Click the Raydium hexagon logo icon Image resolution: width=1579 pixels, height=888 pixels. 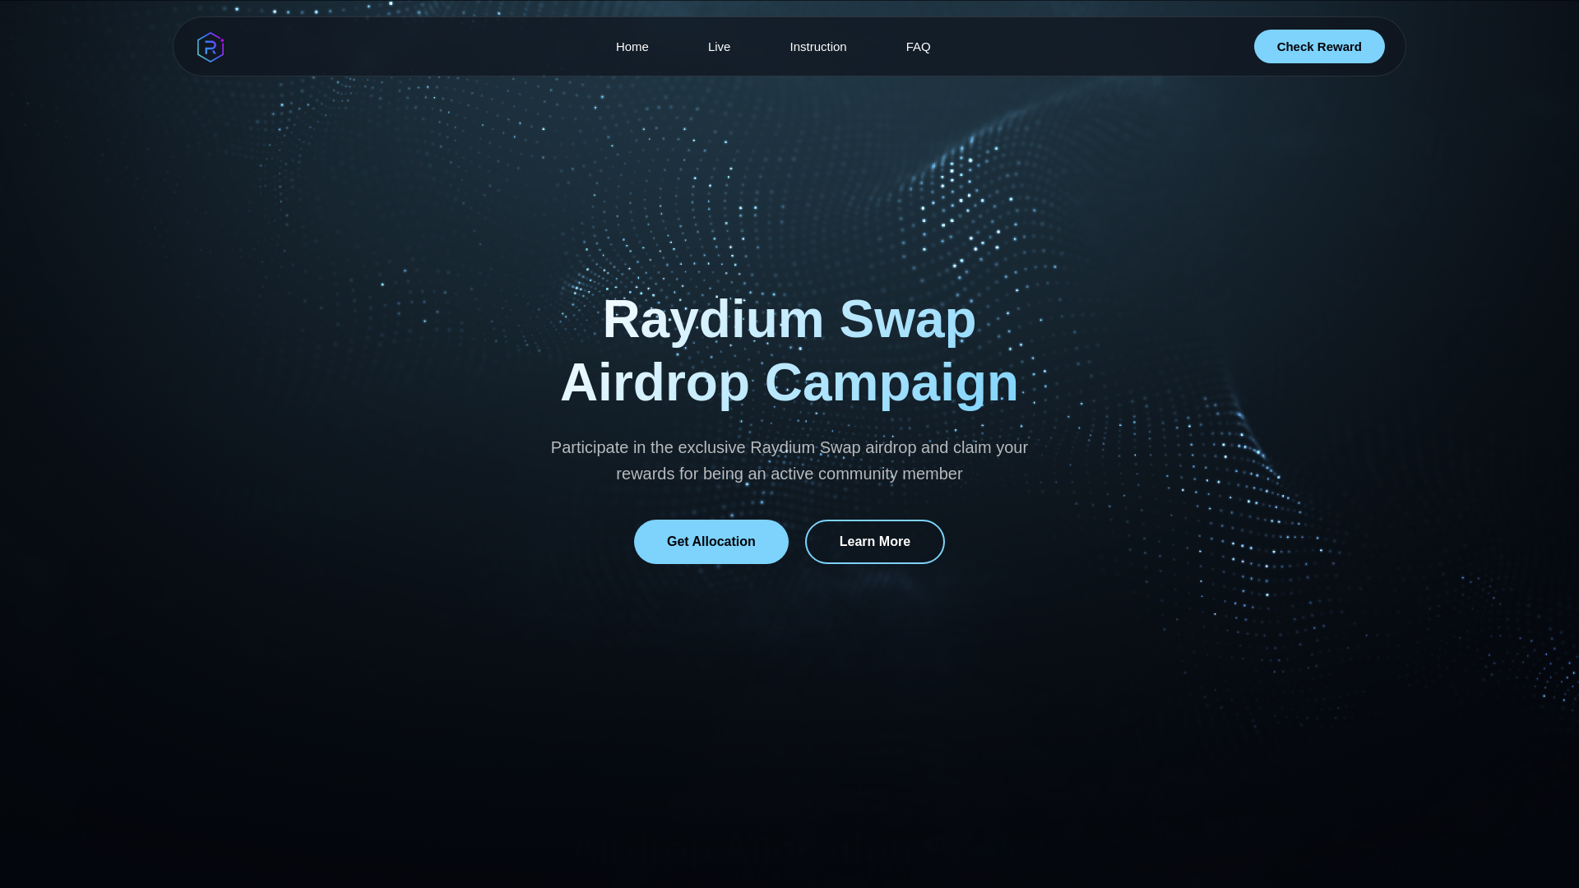tap(211, 47)
